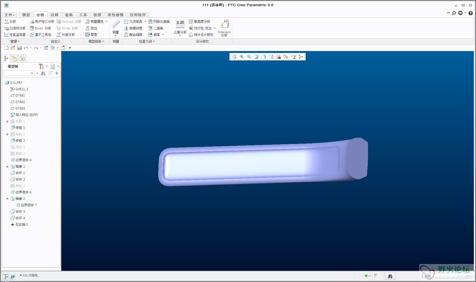Switch to the 柔性建模 ribbon tab
This screenshot has height=282, width=476.
tap(116, 15)
